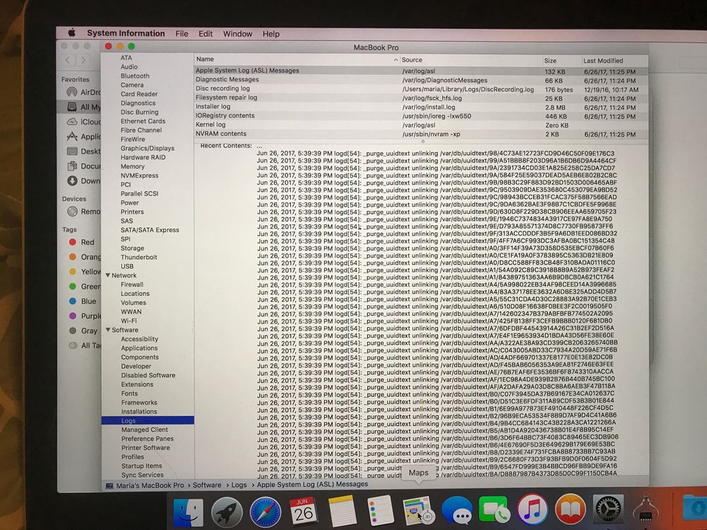Click Finder window back arrow
This screenshot has height=530, width=707.
68,59
